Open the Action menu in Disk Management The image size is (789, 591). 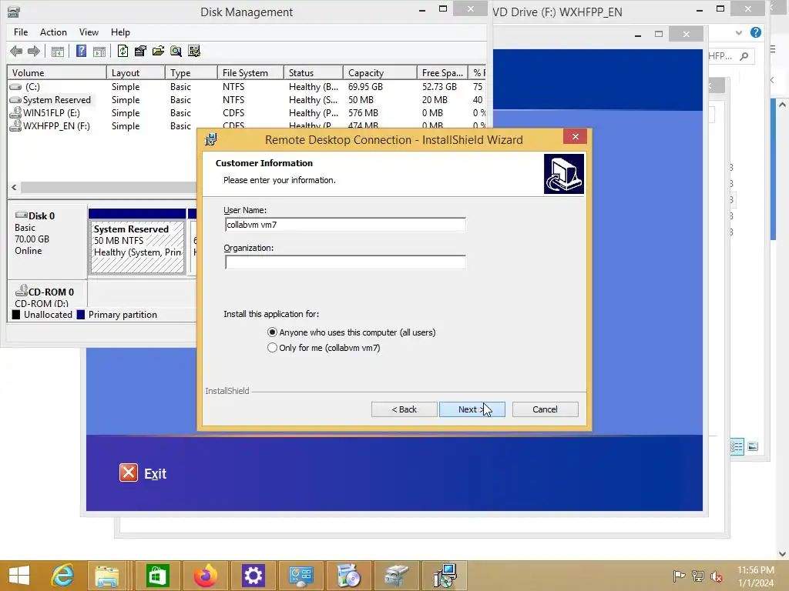click(53, 32)
